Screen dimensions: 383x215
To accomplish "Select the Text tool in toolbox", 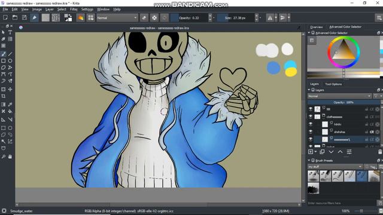I will 10,32.
